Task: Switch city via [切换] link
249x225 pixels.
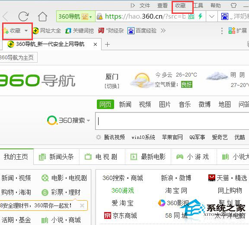Action: (112, 86)
